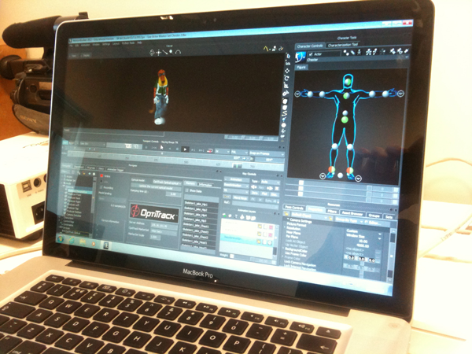Click previous key arrow in Key Controls
The image size is (472, 354).
point(253,187)
